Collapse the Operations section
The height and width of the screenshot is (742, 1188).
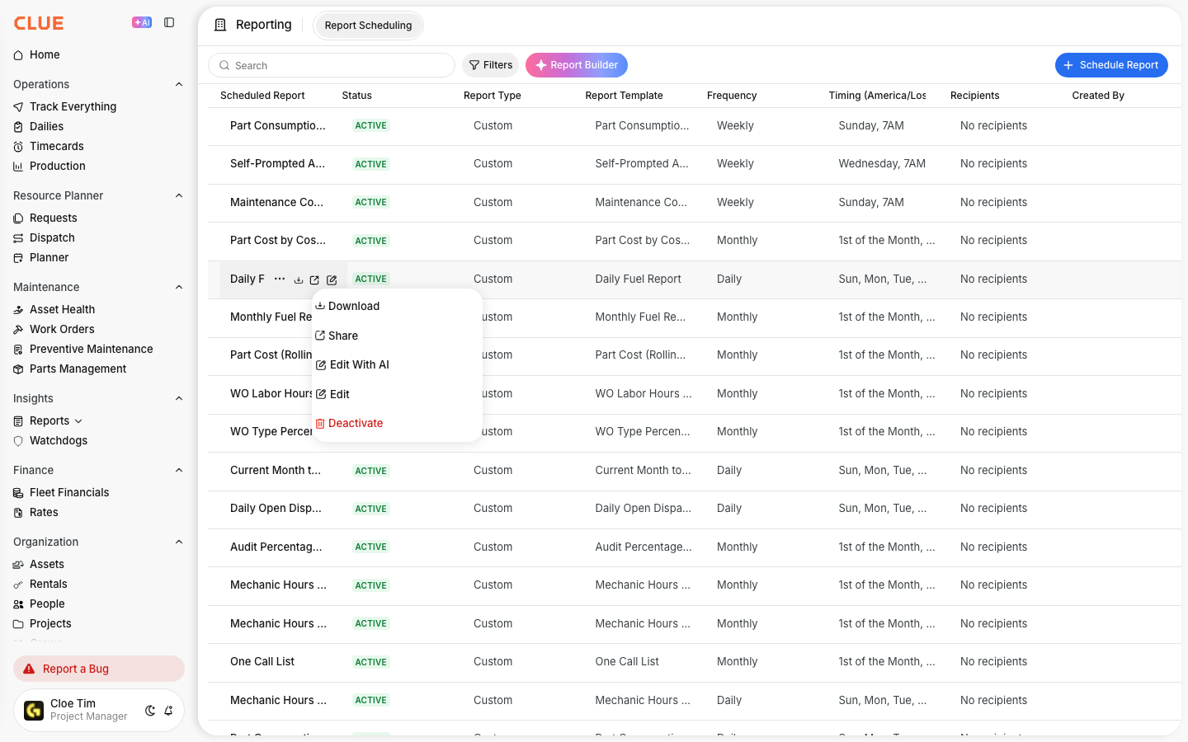pyautogui.click(x=179, y=84)
